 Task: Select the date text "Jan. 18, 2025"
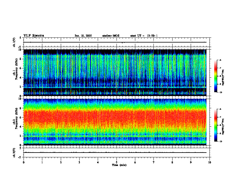click(83, 36)
